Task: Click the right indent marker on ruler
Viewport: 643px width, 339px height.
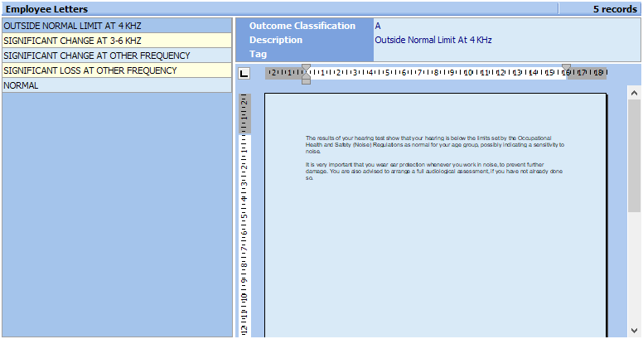Action: pos(566,68)
